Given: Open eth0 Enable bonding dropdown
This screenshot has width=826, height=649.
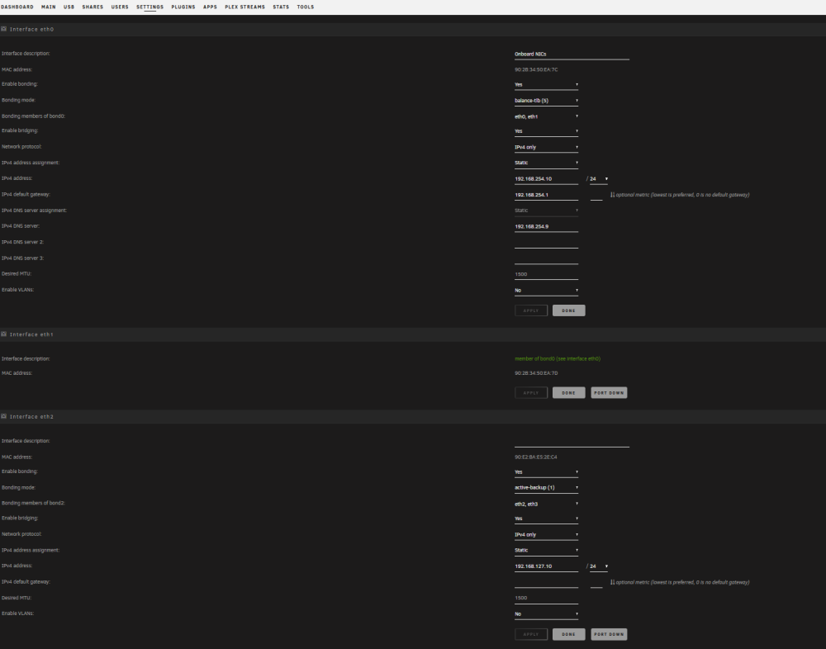Looking at the screenshot, I should tap(546, 84).
